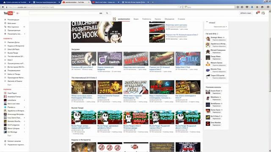Screen dimensions: 271x152
Task: Open the guide menu beside the YouTube logo
Action: click(x=17, y=13)
